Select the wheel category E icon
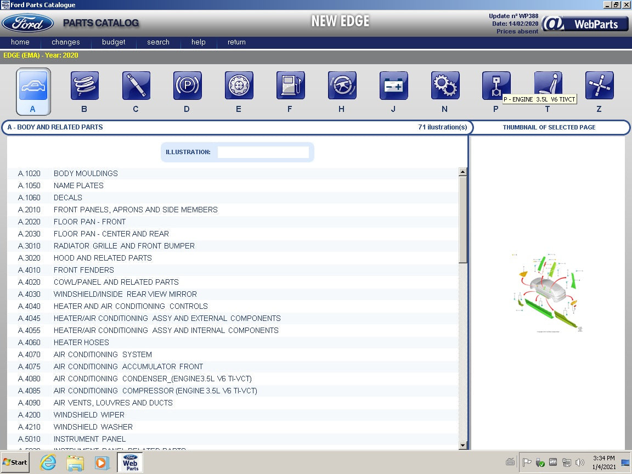 tap(239, 86)
